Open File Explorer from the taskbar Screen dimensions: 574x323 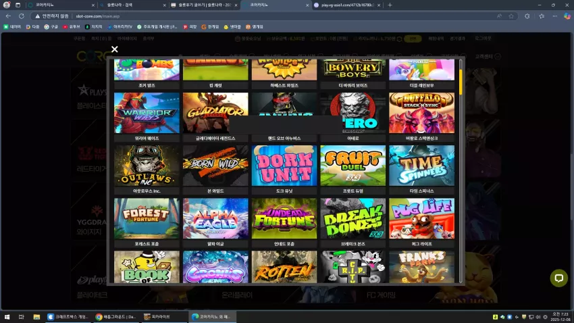tap(36, 317)
